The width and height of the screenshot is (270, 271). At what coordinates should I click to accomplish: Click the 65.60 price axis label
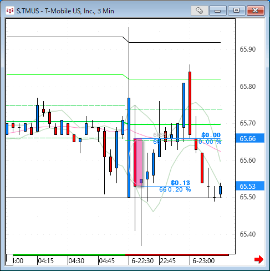[x=248, y=160]
